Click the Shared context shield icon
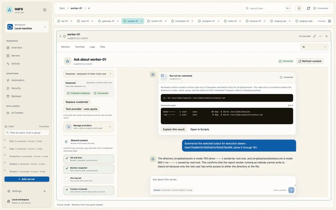The image size is (336, 210). pyautogui.click(x=66, y=142)
